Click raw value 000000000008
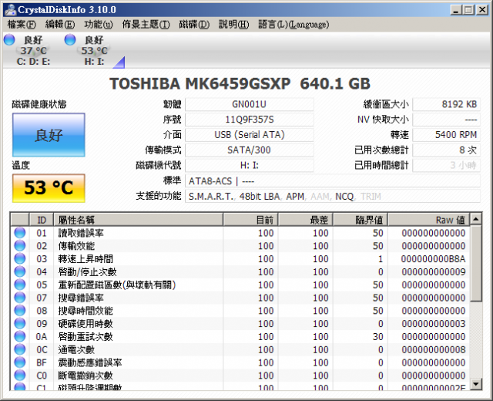The width and height of the screenshot is (493, 401). 433,349
